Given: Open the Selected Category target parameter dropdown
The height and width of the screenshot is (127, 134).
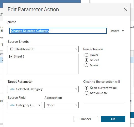Looking at the screenshot, I should click(43, 89).
